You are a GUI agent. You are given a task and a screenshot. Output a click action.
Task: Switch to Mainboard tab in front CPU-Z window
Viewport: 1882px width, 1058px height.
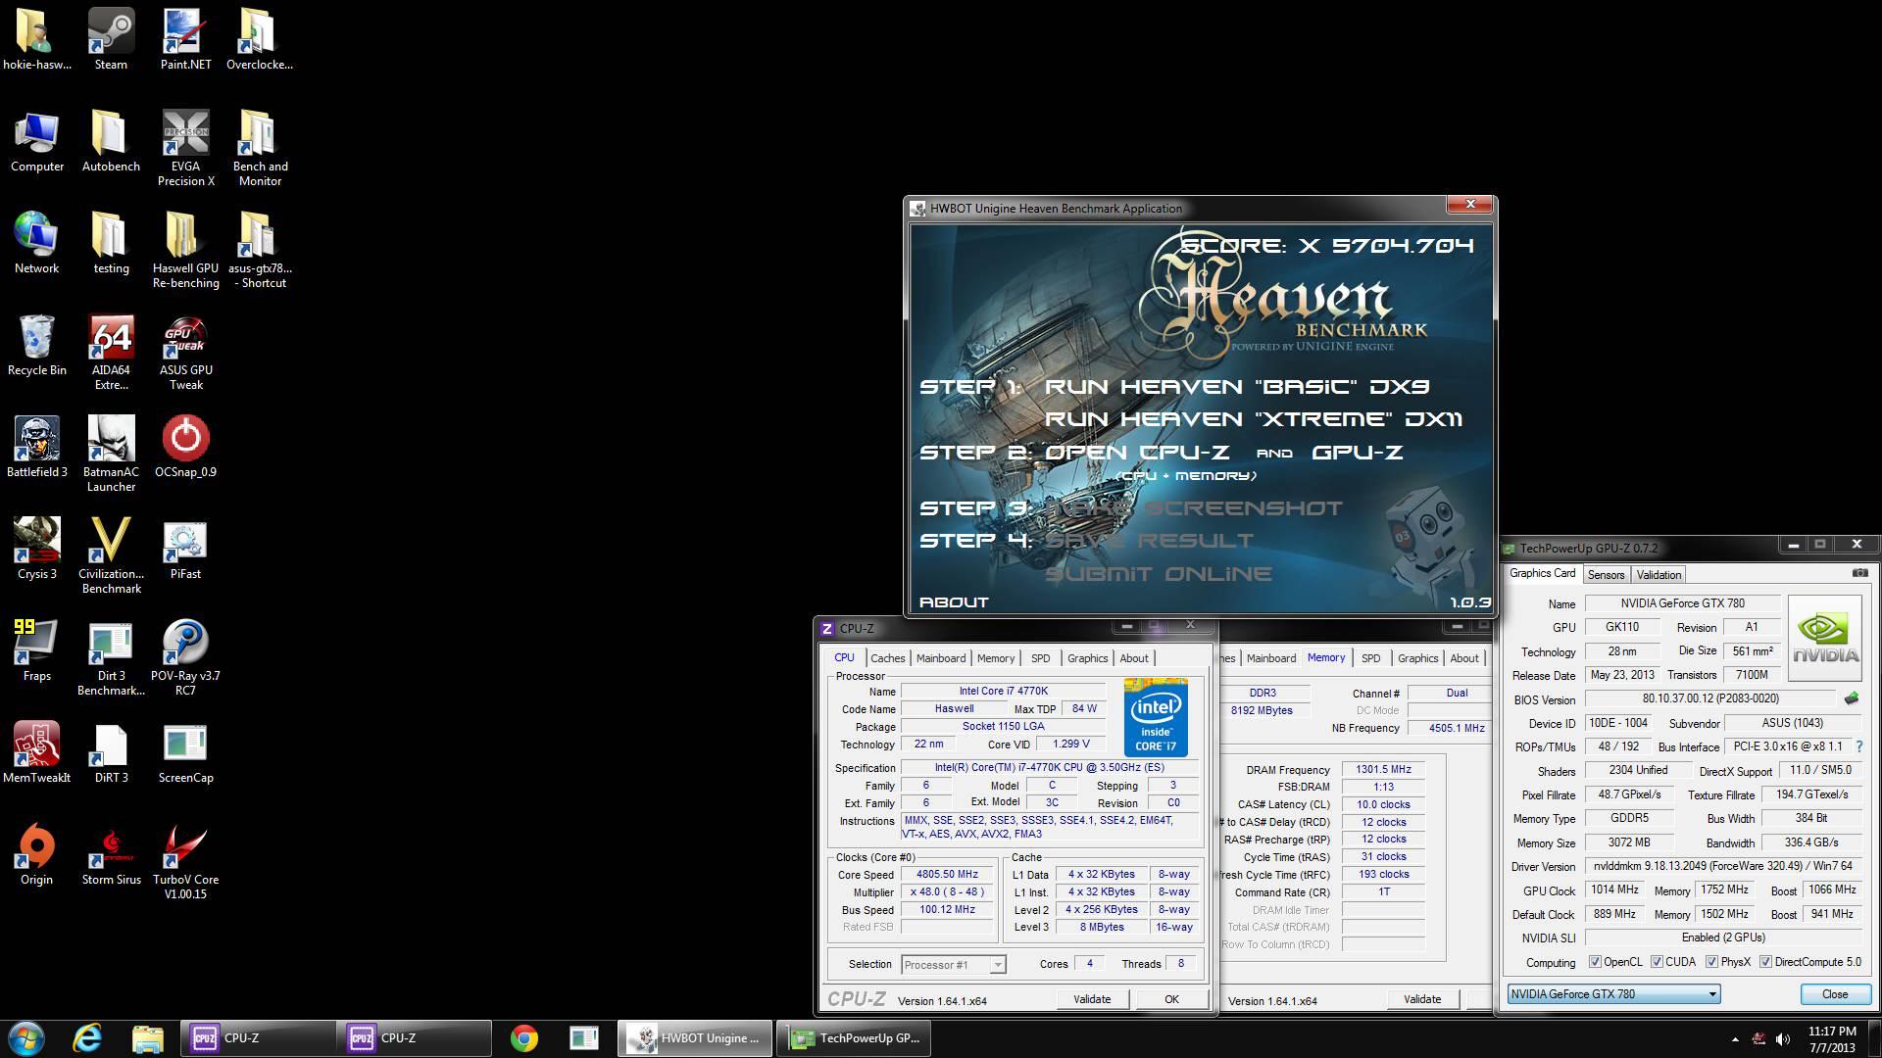point(940,658)
